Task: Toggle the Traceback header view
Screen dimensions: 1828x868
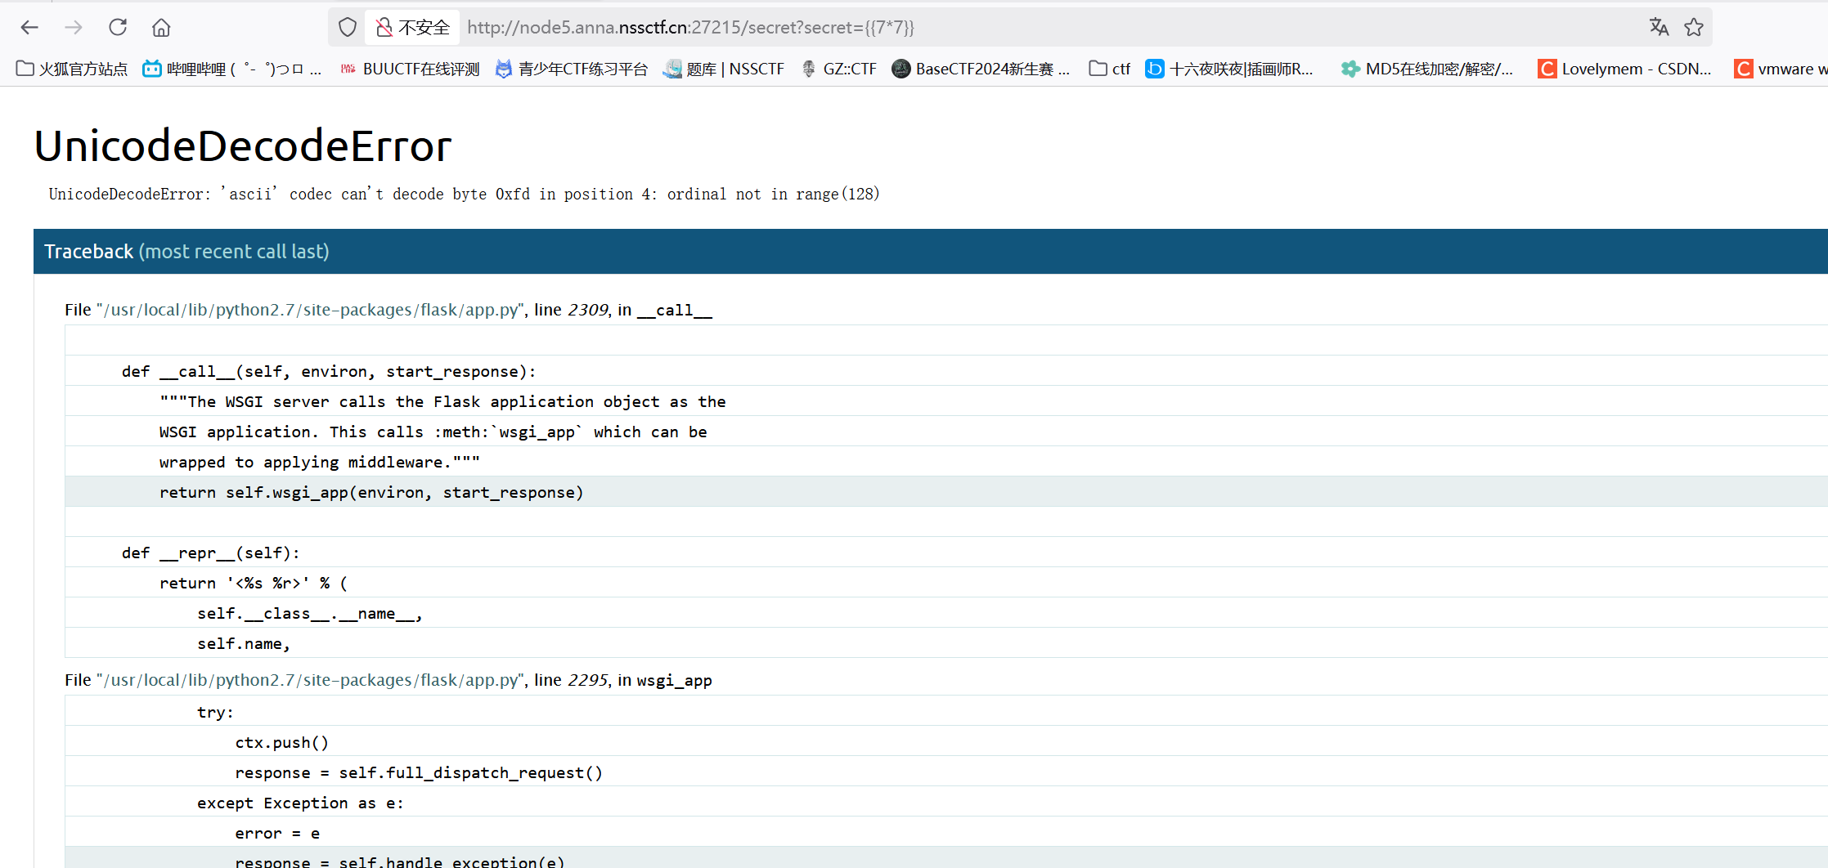Action: (x=186, y=251)
